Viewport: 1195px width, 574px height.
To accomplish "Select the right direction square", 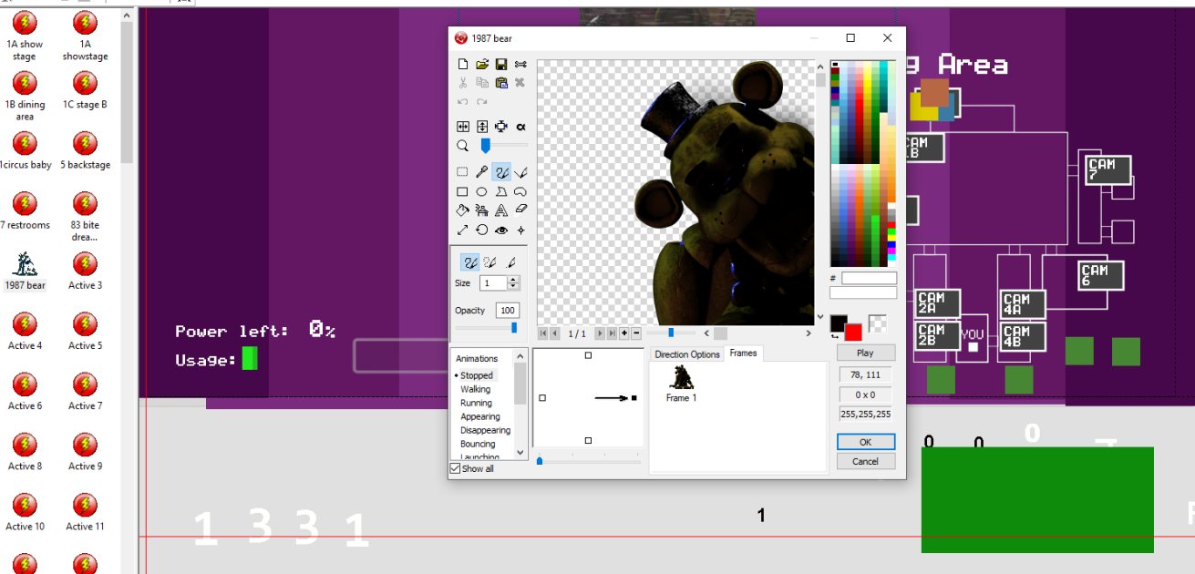I will pyautogui.click(x=634, y=398).
